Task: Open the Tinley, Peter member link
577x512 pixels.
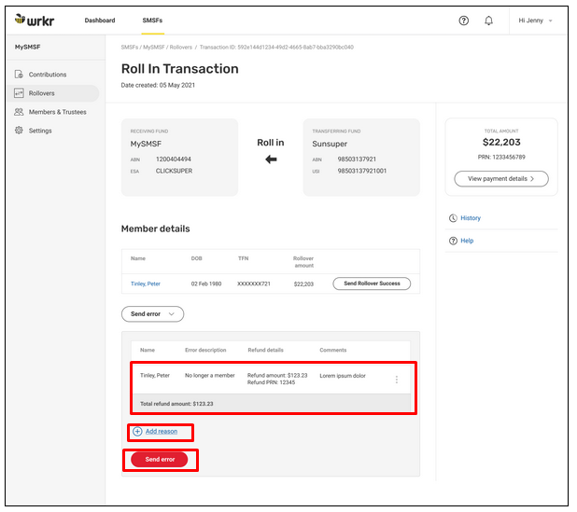Action: pyautogui.click(x=146, y=284)
